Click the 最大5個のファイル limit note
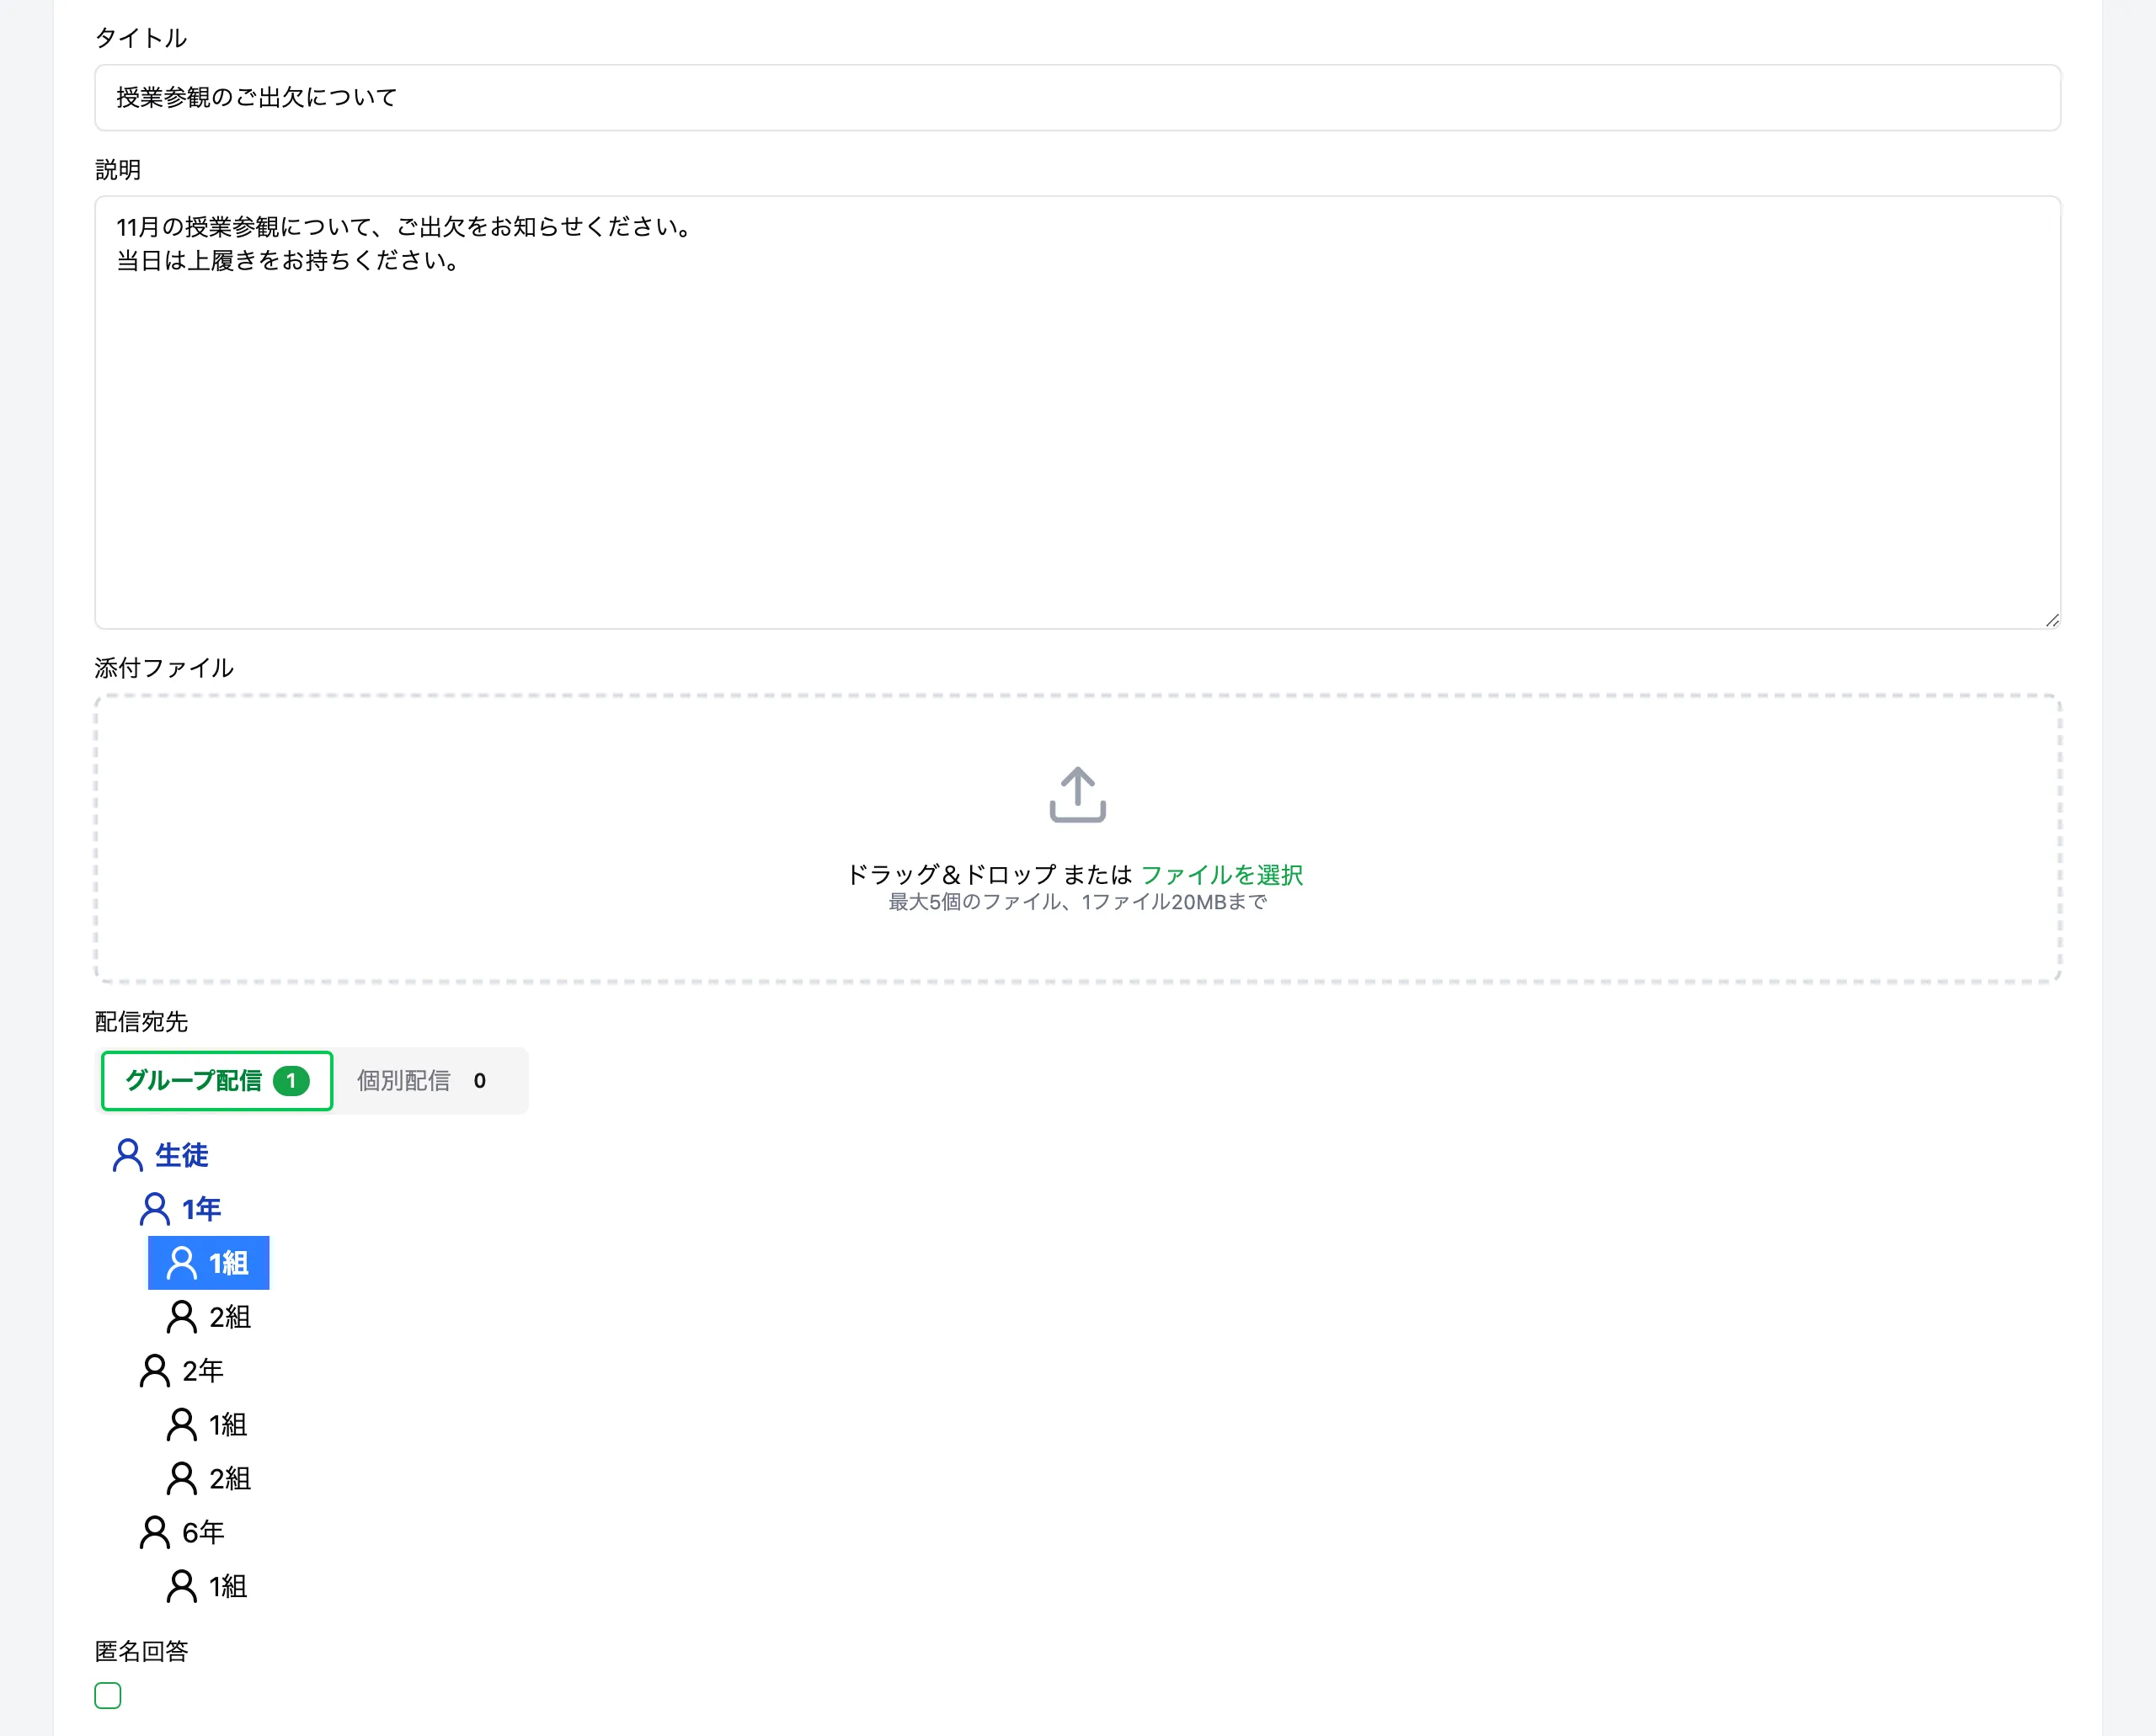 click(1077, 902)
